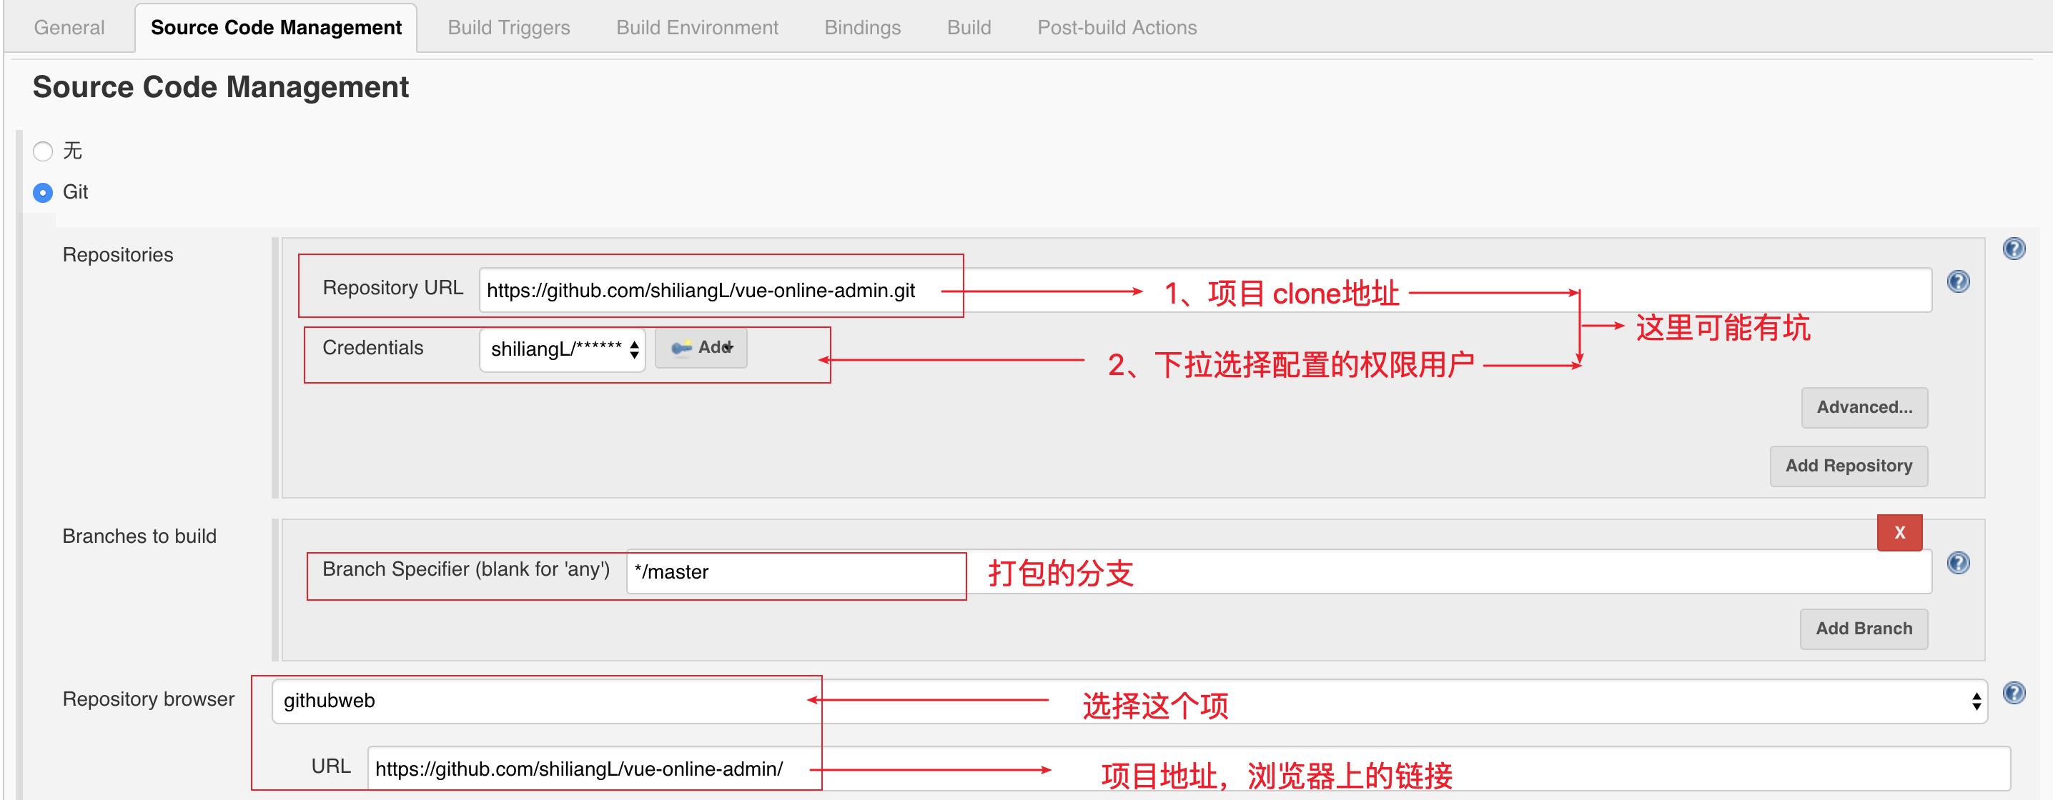Switch to the Source Code Management tab
2053x800 pixels.
click(276, 28)
